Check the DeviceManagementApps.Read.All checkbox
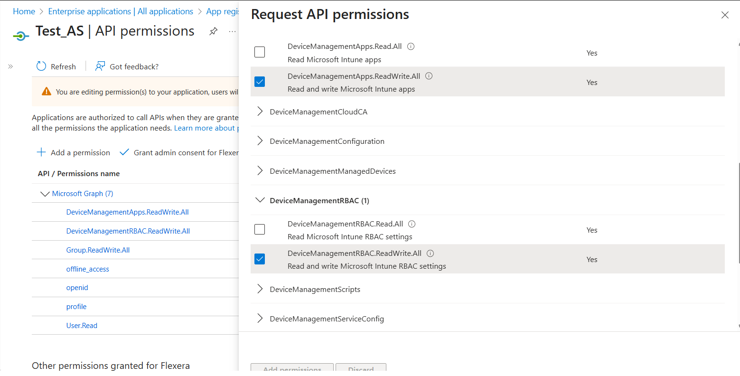The height and width of the screenshot is (376, 740). (260, 52)
